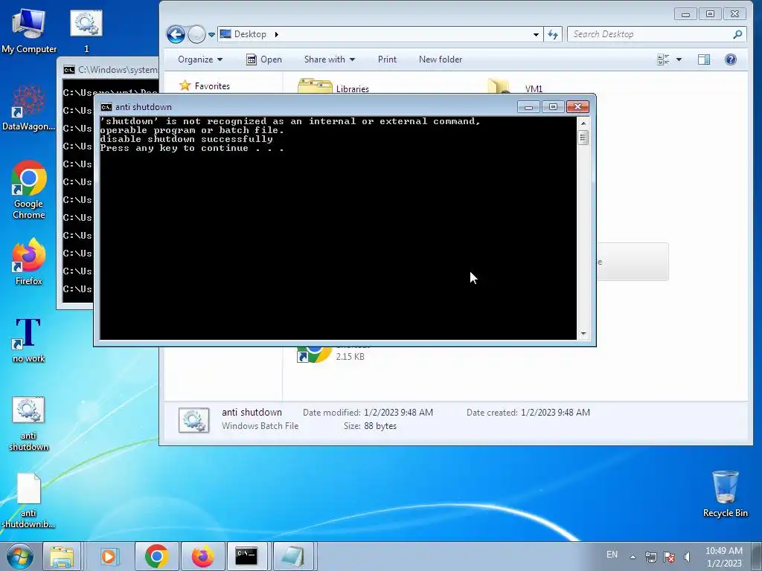Open the address bar history dropdown
The height and width of the screenshot is (571, 762).
coord(536,34)
